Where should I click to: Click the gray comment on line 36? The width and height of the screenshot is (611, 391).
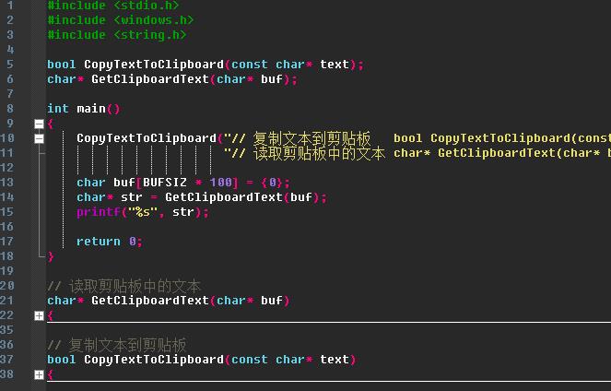116,346
